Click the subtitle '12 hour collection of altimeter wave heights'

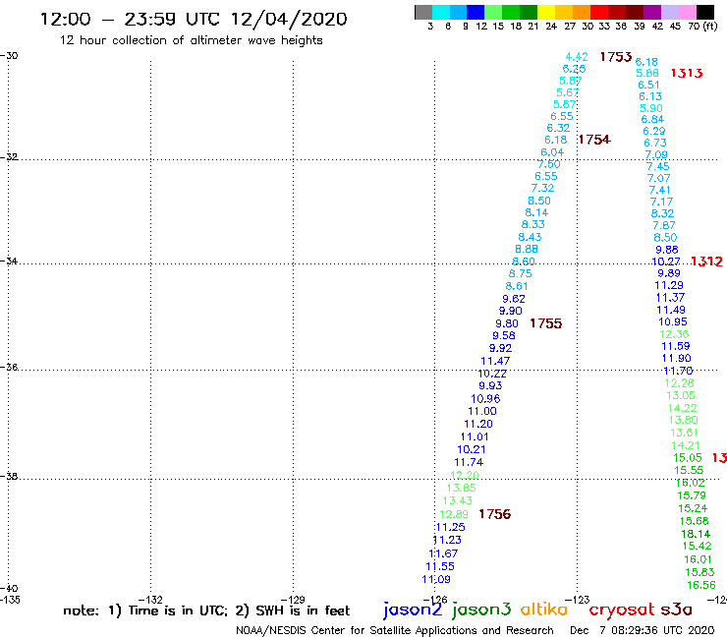pos(191,40)
